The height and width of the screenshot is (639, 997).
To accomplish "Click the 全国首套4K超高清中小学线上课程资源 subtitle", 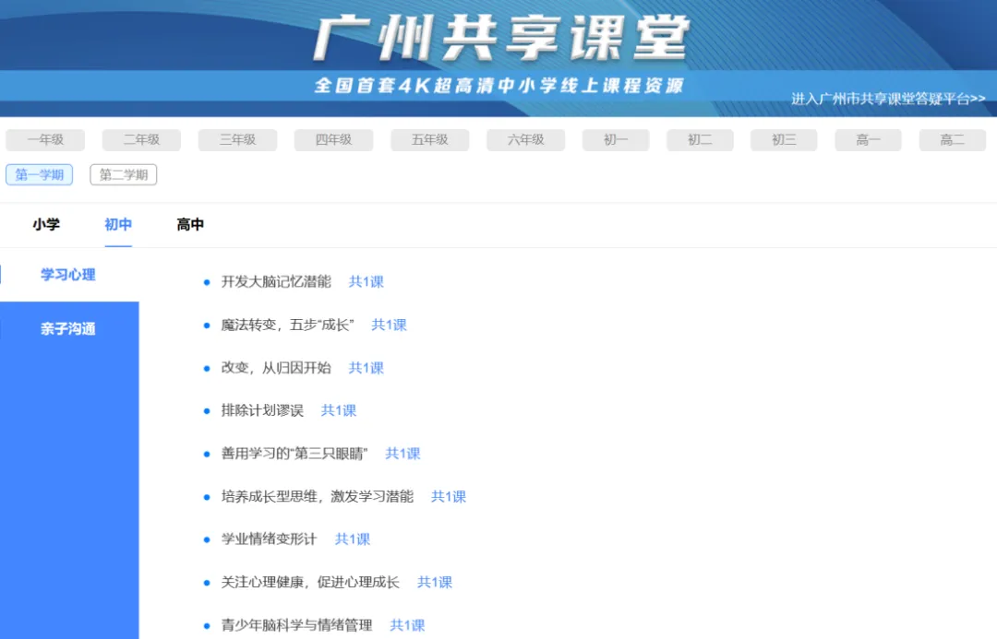I will click(499, 85).
